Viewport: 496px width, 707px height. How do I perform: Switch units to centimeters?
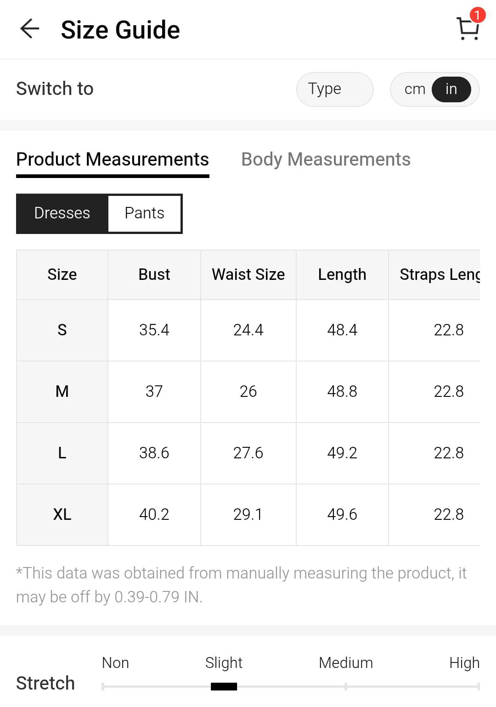414,89
